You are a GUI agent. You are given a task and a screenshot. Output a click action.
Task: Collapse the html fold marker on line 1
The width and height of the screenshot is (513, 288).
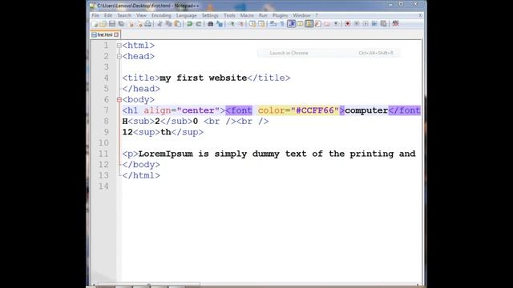[119, 46]
